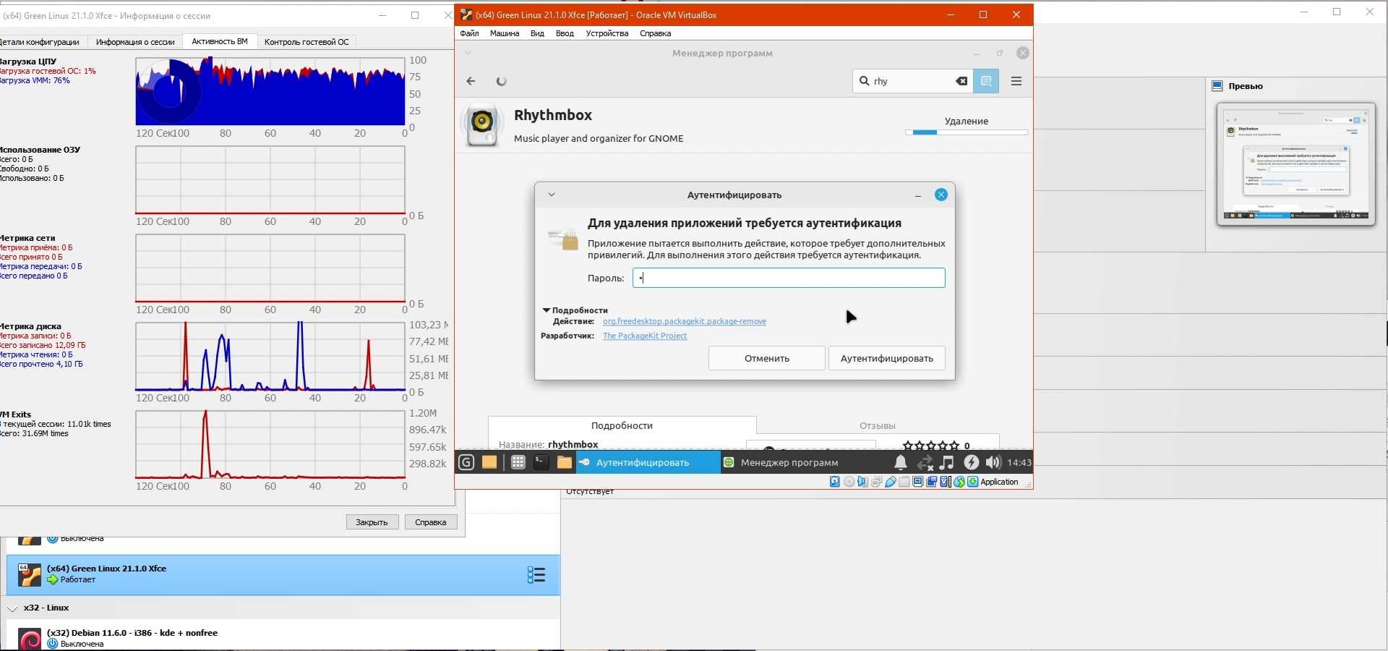Open 'The PackageKit Project' link
Screen dimensions: 1388x651
click(645, 336)
